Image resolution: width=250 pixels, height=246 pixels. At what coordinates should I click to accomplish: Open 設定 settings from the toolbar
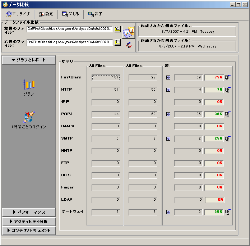[x=46, y=14]
